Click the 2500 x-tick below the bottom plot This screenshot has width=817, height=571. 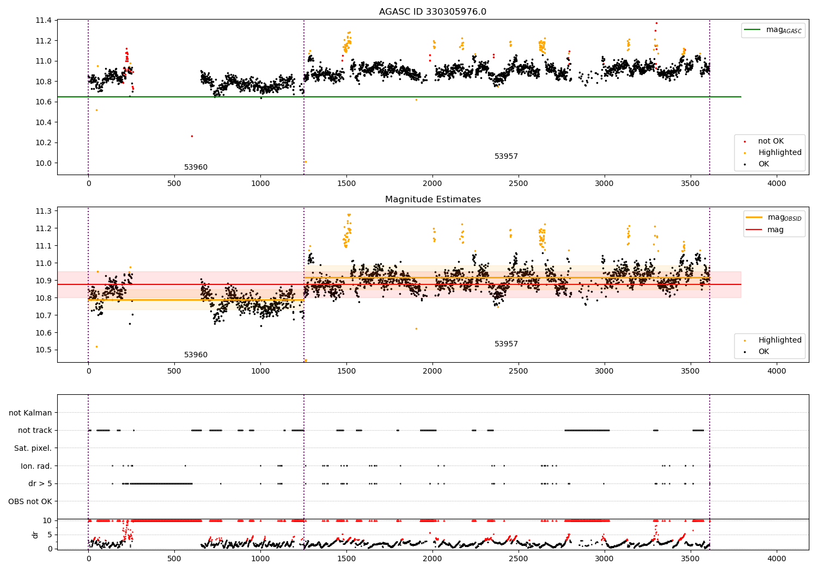[519, 558]
